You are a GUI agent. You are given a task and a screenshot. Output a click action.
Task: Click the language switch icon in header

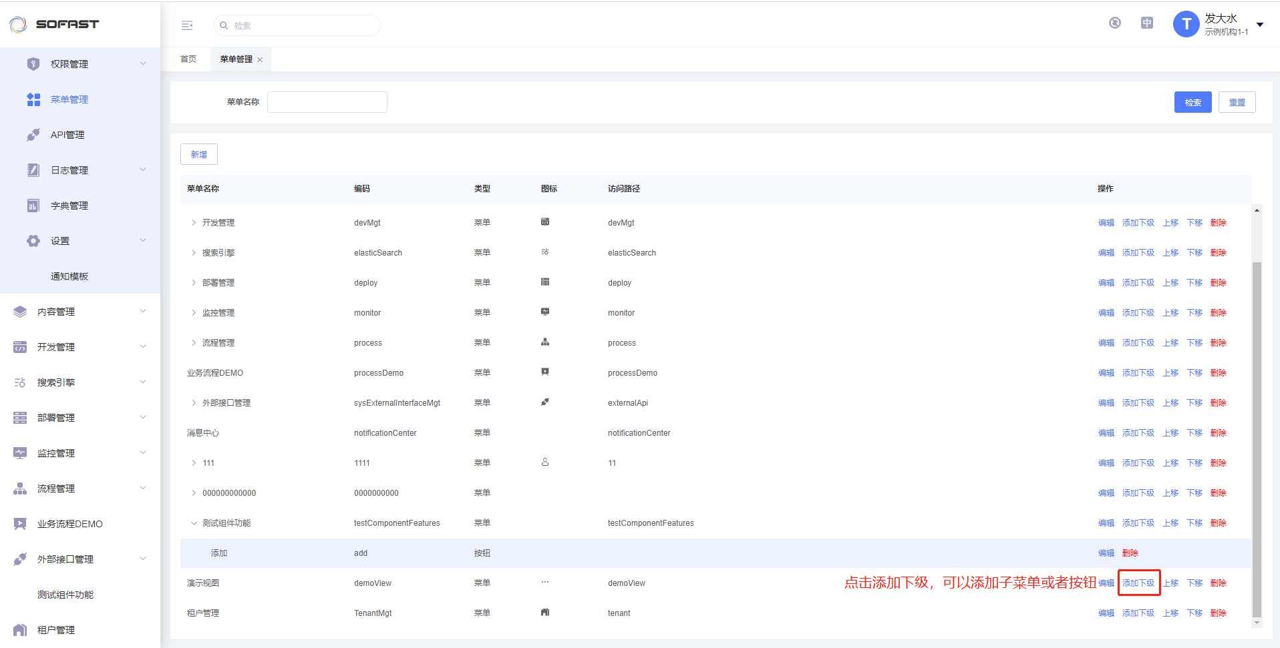(x=1146, y=23)
